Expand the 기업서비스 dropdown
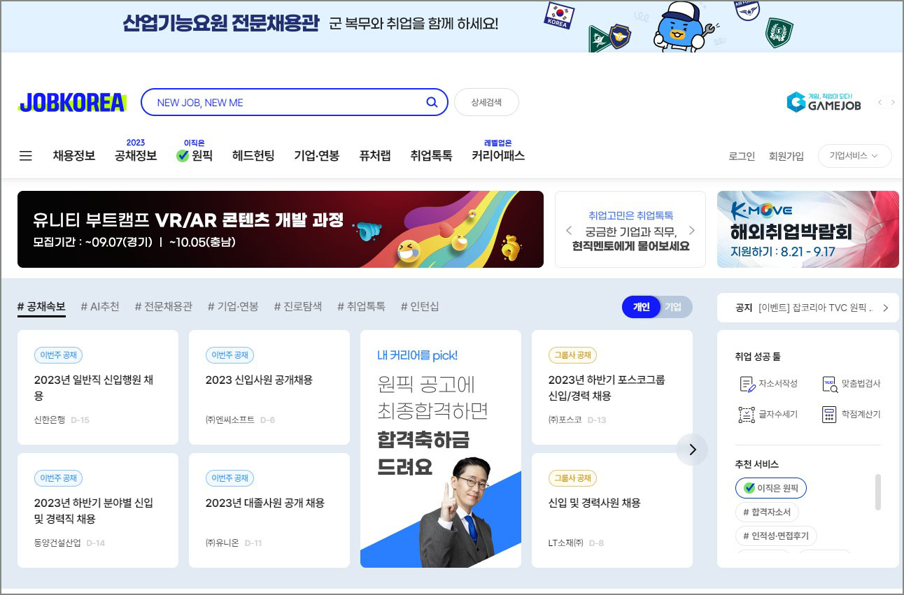904x595 pixels. pyautogui.click(x=854, y=156)
